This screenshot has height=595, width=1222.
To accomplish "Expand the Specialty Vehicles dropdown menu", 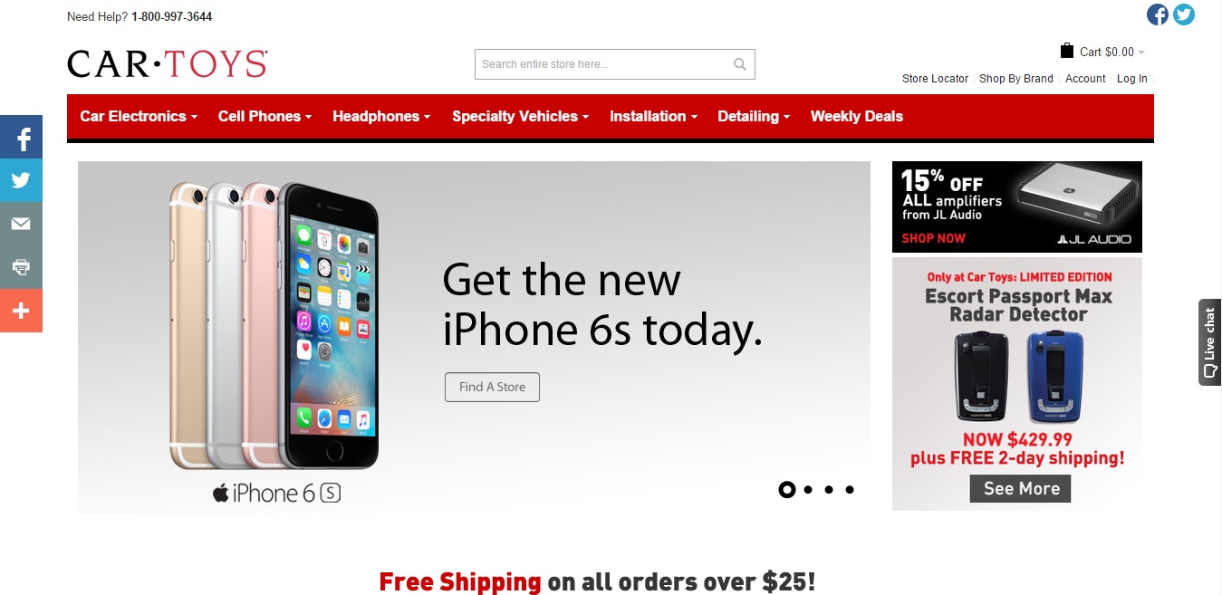I will 520,116.
